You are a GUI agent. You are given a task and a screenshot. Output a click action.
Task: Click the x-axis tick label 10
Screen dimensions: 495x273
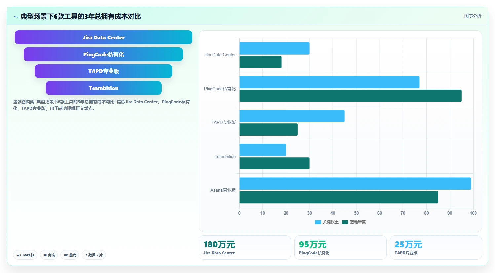pyautogui.click(x=263, y=213)
